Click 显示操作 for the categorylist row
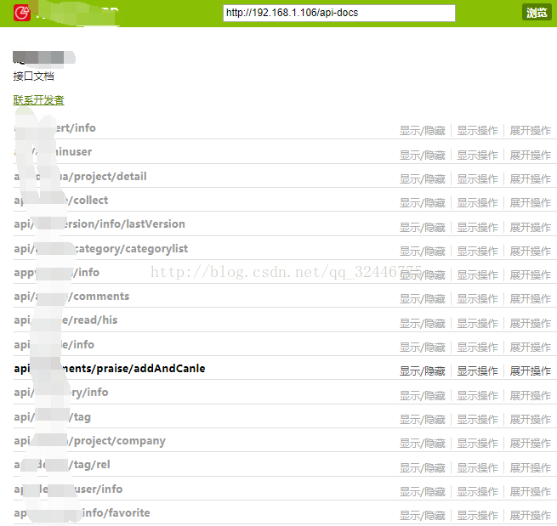Screen dimensions: 557x526 click(x=477, y=251)
